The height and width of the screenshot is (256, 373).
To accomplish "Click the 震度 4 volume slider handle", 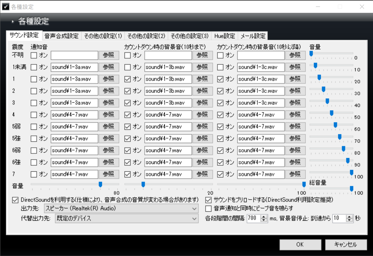I will coord(331,113).
